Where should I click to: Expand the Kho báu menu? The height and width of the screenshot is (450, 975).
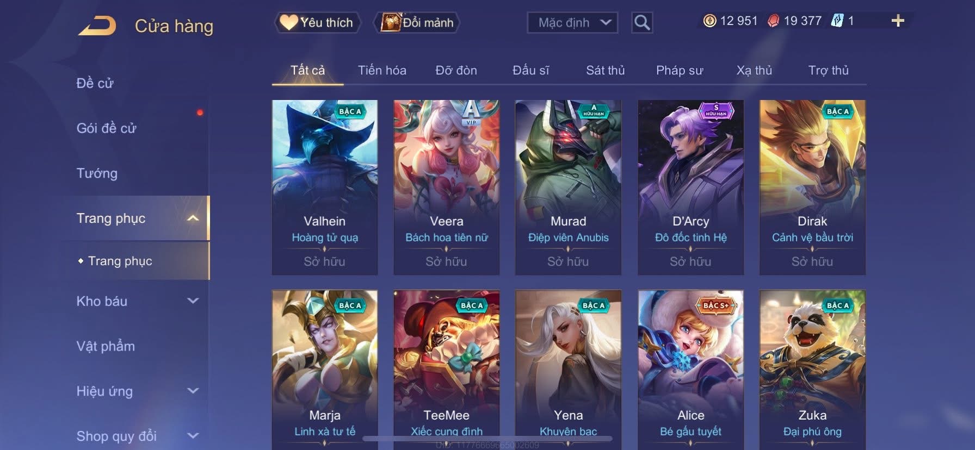coord(193,301)
